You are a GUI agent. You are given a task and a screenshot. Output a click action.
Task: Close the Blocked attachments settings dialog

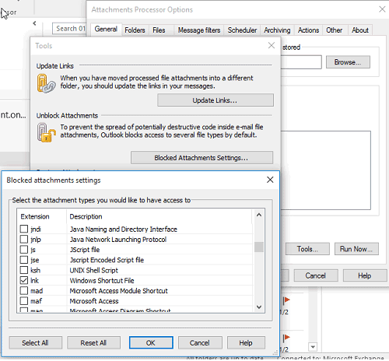[x=270, y=180]
